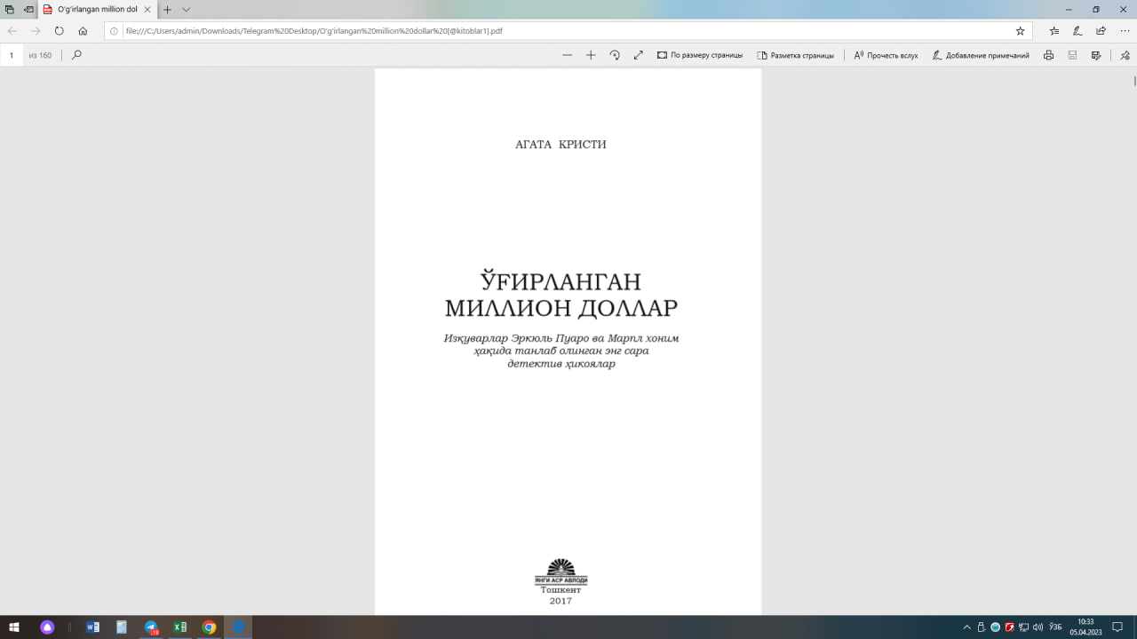Open Telegram from the taskbar
Screen dimensions: 1137x639
click(x=151, y=627)
